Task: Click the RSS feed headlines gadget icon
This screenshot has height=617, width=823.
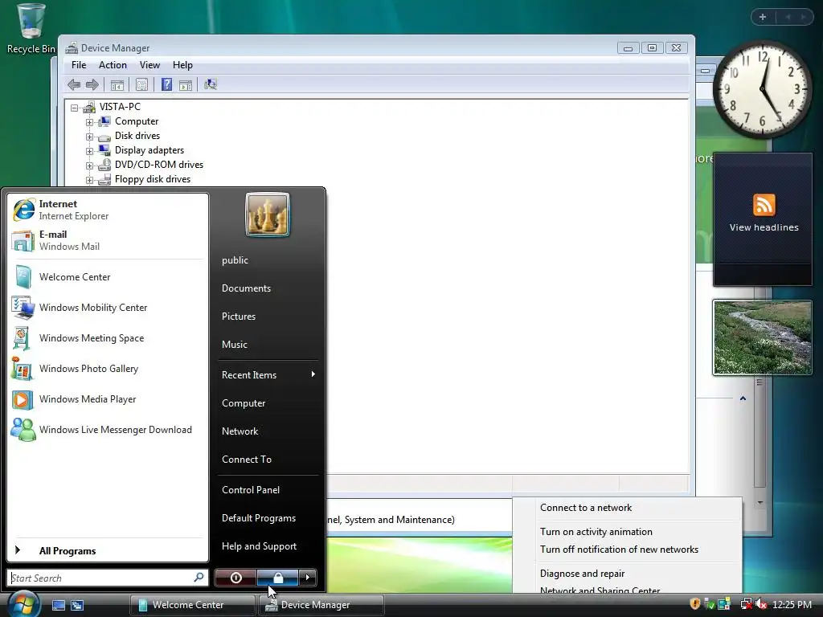Action: [764, 205]
